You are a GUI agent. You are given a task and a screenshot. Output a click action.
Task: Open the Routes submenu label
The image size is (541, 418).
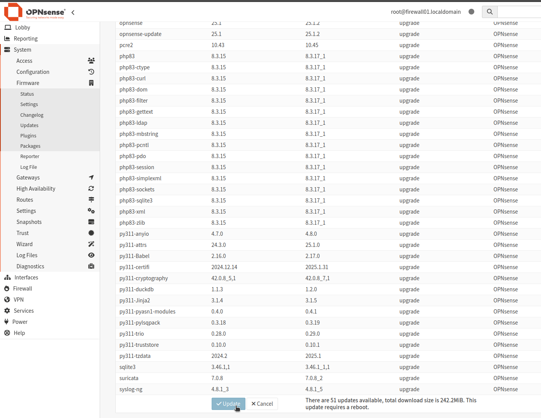click(25, 200)
